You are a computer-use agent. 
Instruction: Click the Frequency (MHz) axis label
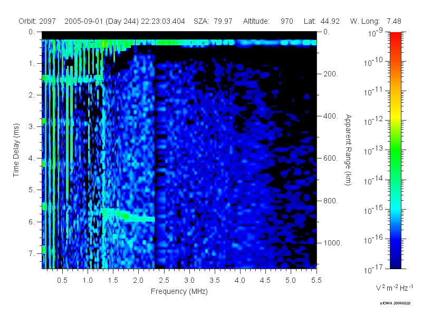(179, 291)
